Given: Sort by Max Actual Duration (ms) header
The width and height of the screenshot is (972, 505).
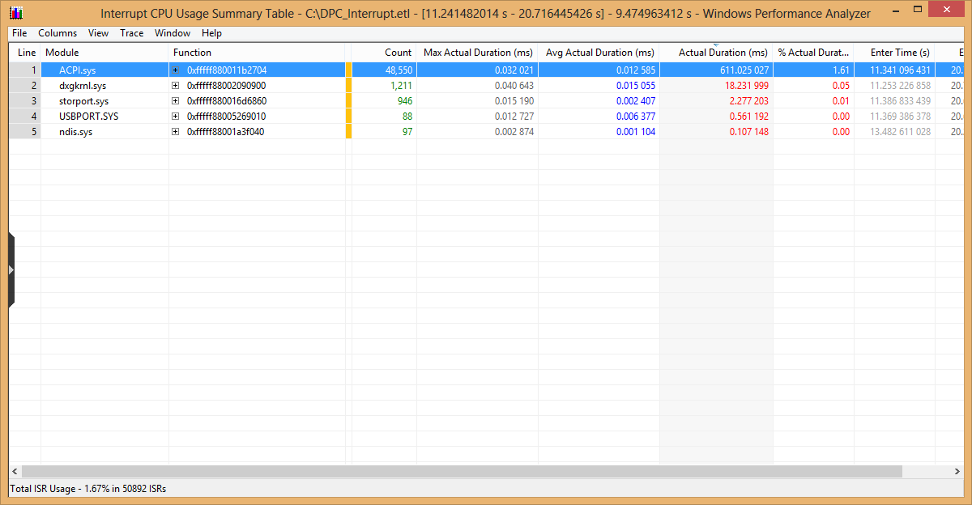Looking at the screenshot, I should [477, 53].
